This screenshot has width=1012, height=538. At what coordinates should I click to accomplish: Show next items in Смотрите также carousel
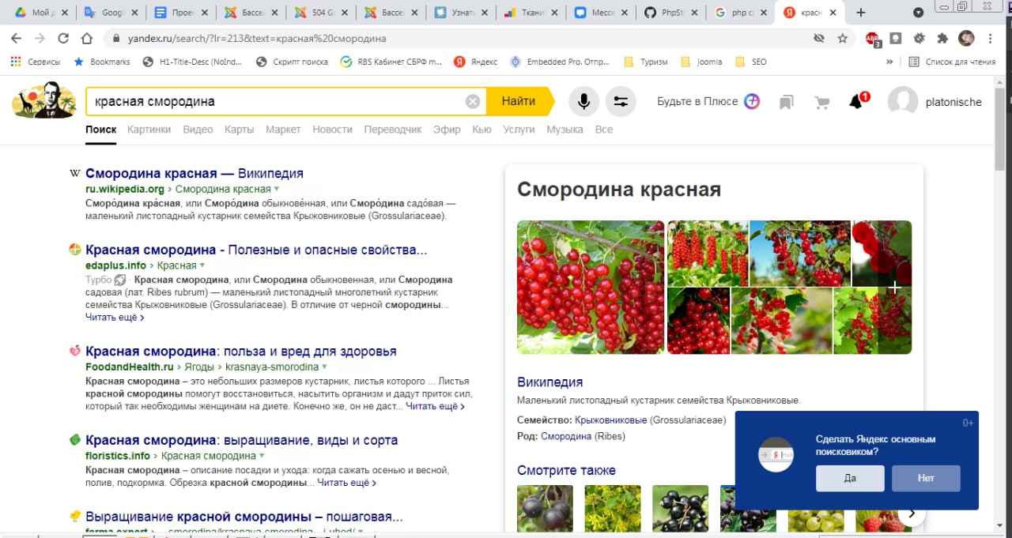click(x=912, y=514)
